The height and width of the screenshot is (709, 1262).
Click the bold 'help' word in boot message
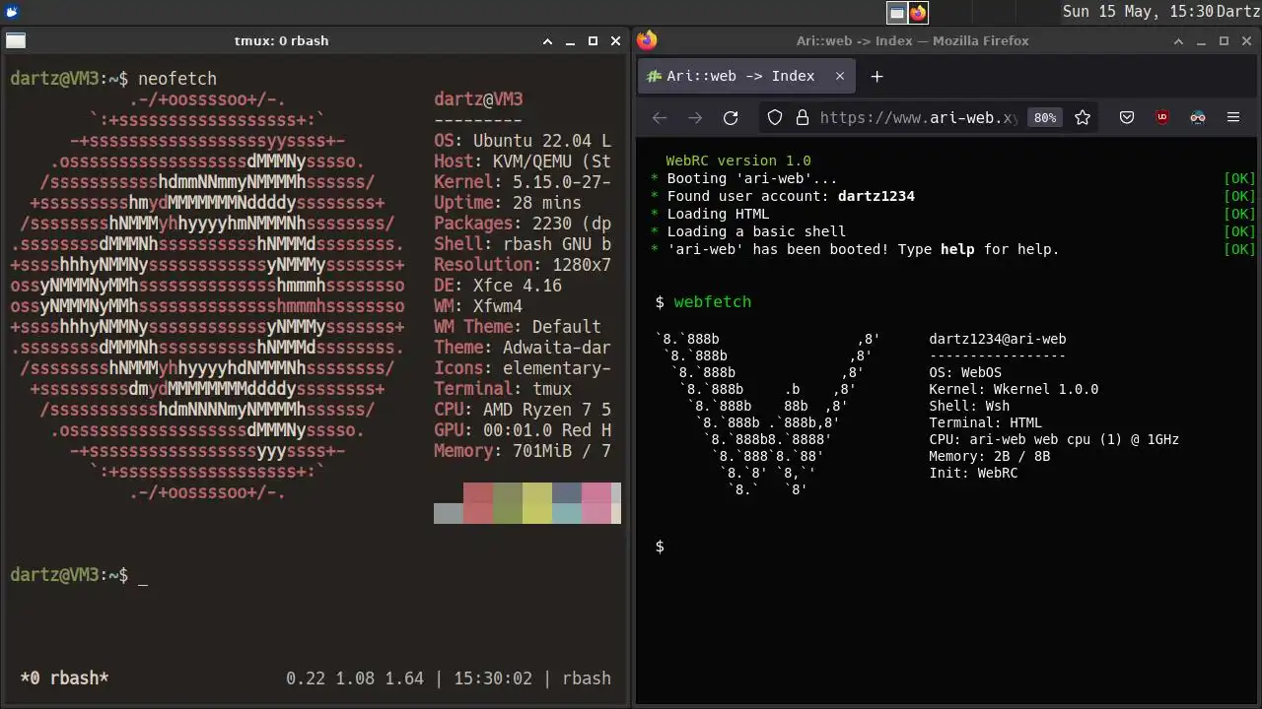click(x=957, y=249)
